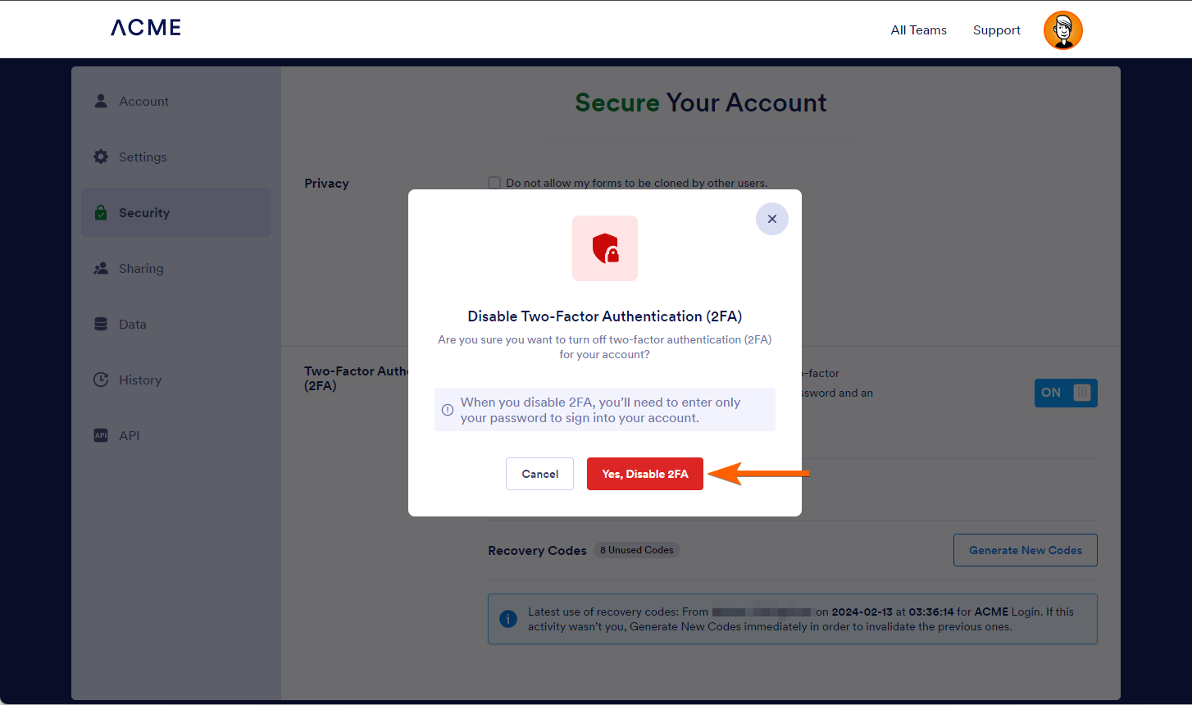Click the History clock icon
This screenshot has height=705, width=1192.
[x=101, y=380]
